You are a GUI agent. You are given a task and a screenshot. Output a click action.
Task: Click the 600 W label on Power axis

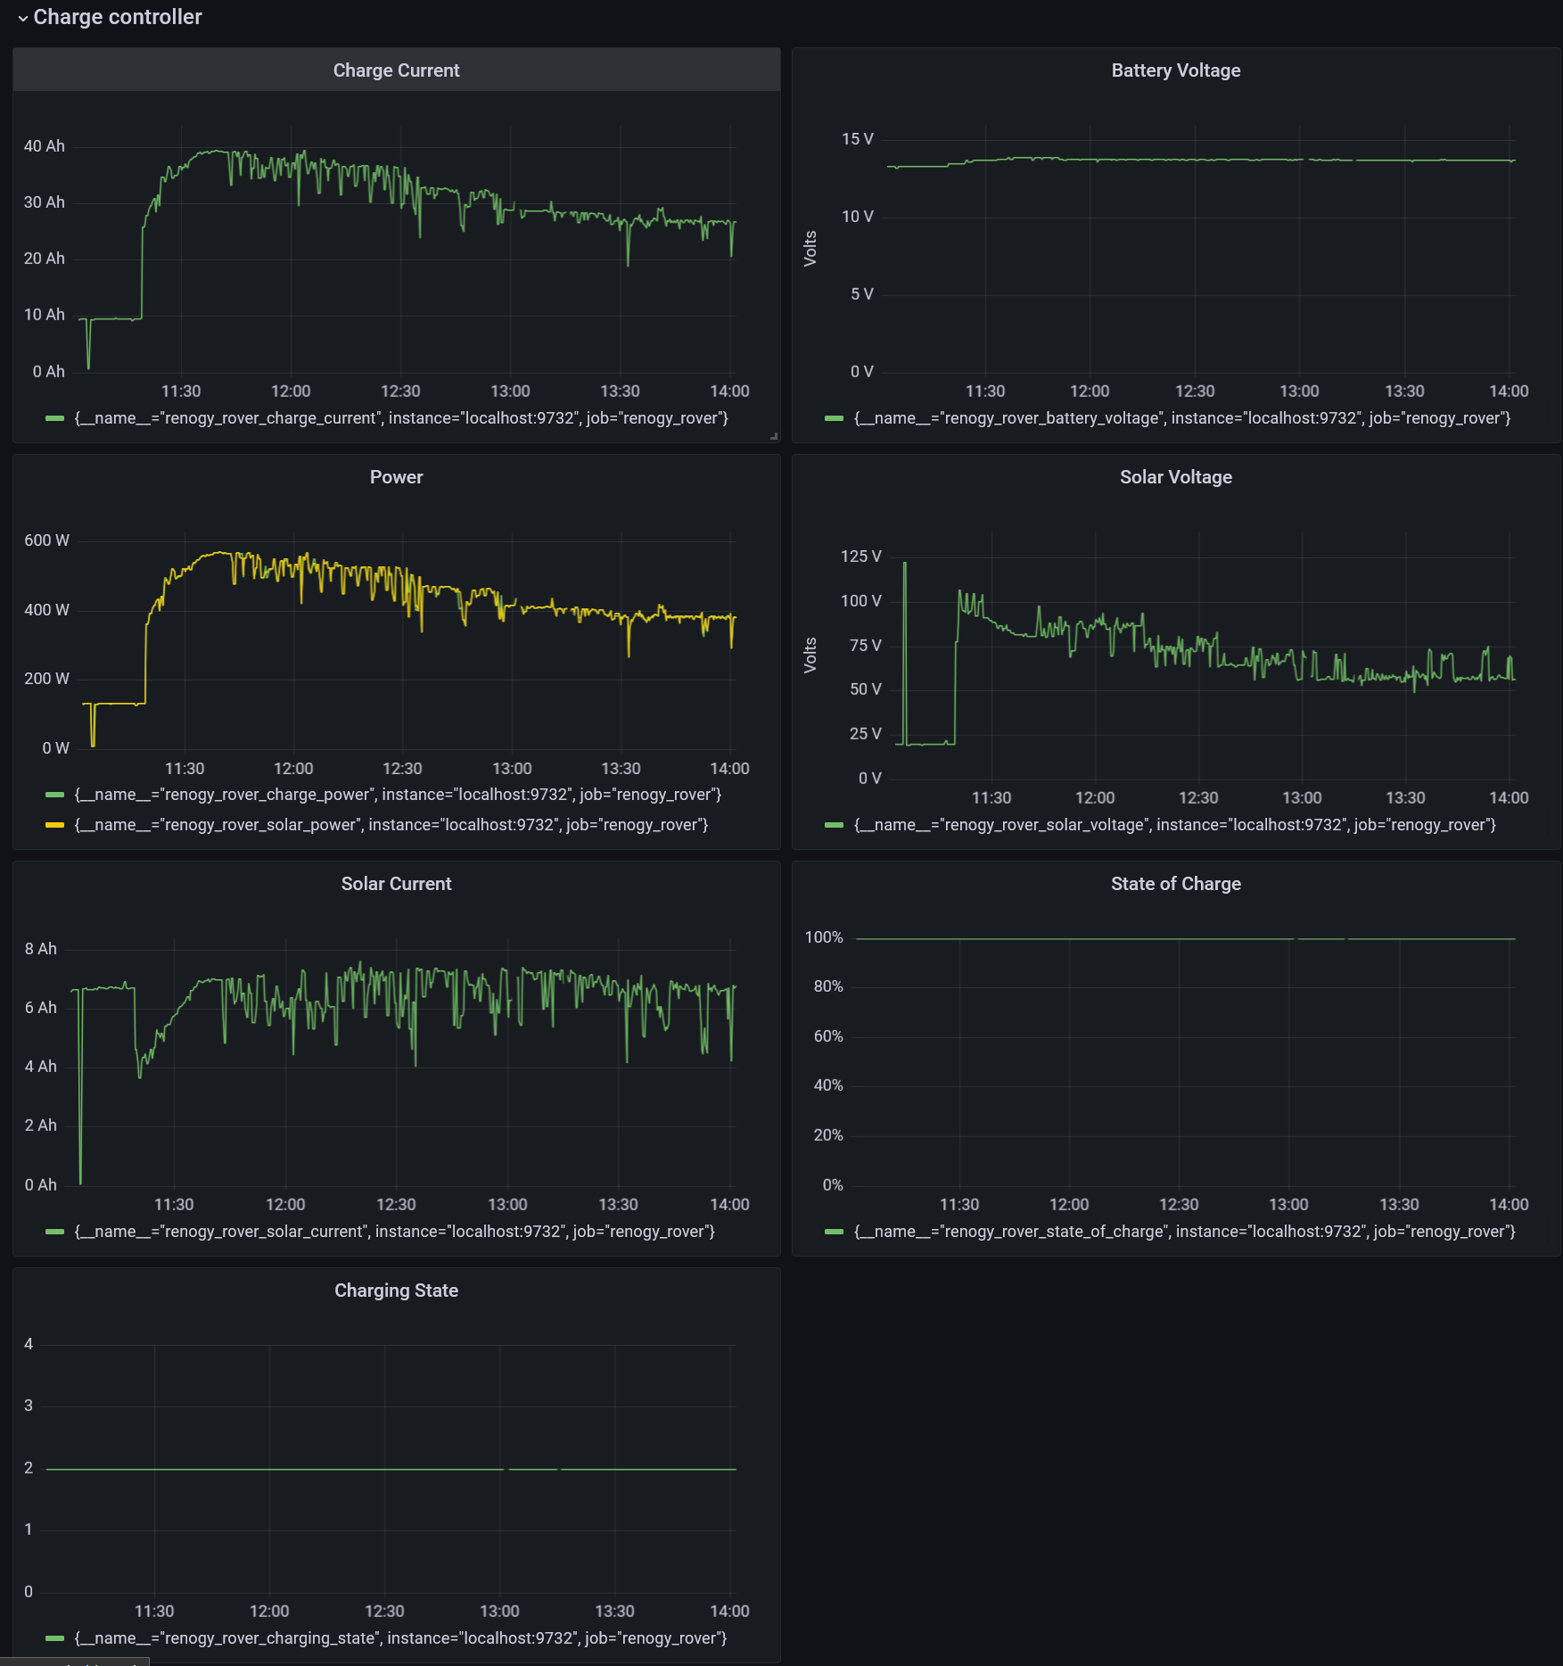click(46, 540)
